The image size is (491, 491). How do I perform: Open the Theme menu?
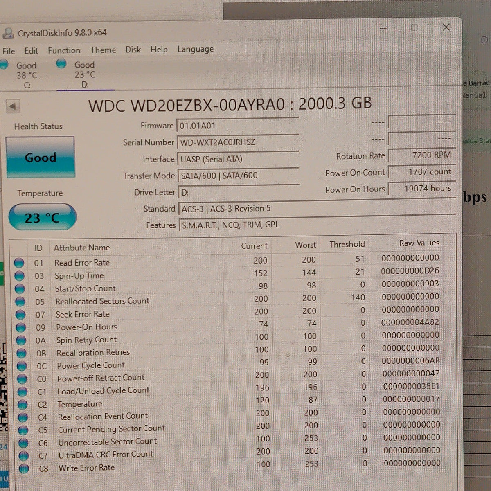[103, 50]
